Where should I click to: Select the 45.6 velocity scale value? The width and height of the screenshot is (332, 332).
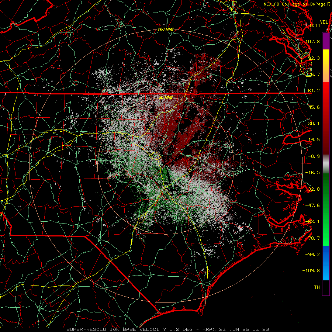pyautogui.click(x=314, y=107)
